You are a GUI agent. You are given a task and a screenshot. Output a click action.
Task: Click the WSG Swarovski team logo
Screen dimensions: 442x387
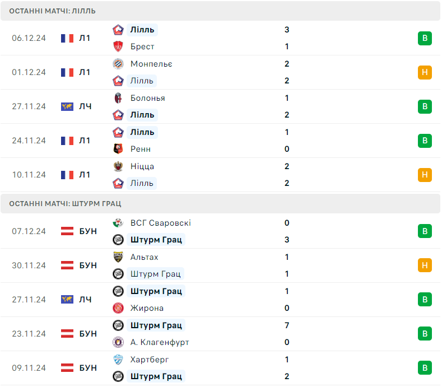click(x=118, y=223)
